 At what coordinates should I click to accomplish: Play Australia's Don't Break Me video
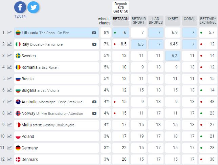click(94, 102)
